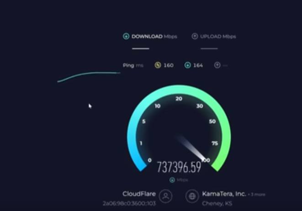
Task: Click the IP address under CloudFlare
Action: point(129,204)
